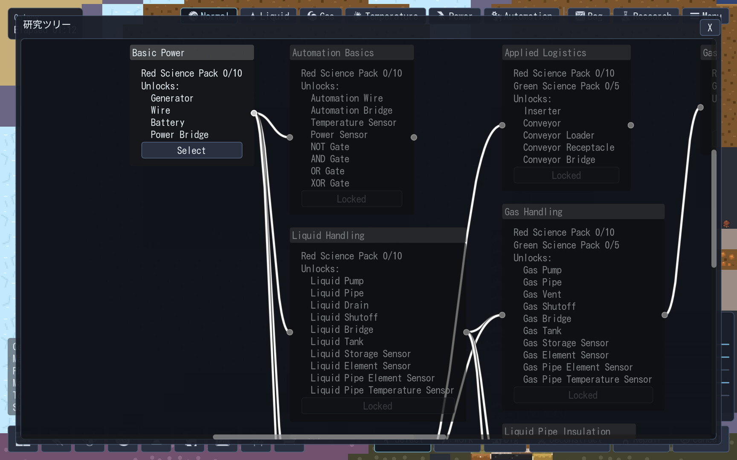
Task: Click the Conveyor Receptacle unlock entry
Action: [x=569, y=147]
